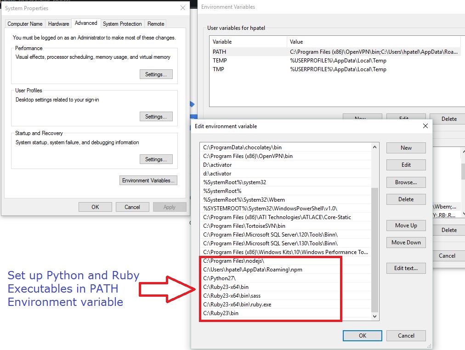
Task: Click the path list scrollbar down arrow
Action: click(x=374, y=316)
